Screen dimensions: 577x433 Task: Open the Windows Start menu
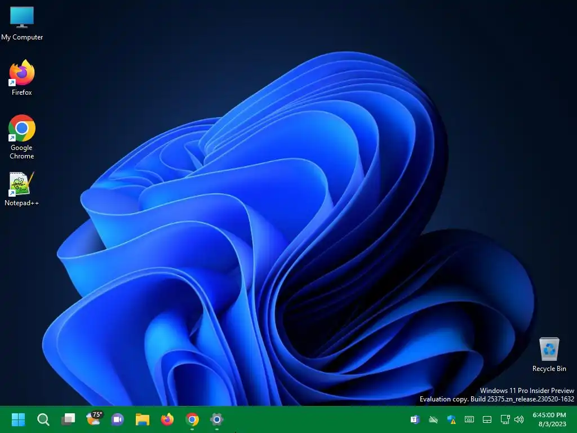[18, 419]
